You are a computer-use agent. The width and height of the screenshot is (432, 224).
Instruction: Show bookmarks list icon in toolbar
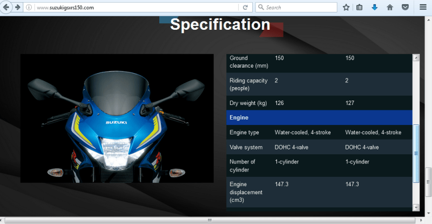[360, 8]
